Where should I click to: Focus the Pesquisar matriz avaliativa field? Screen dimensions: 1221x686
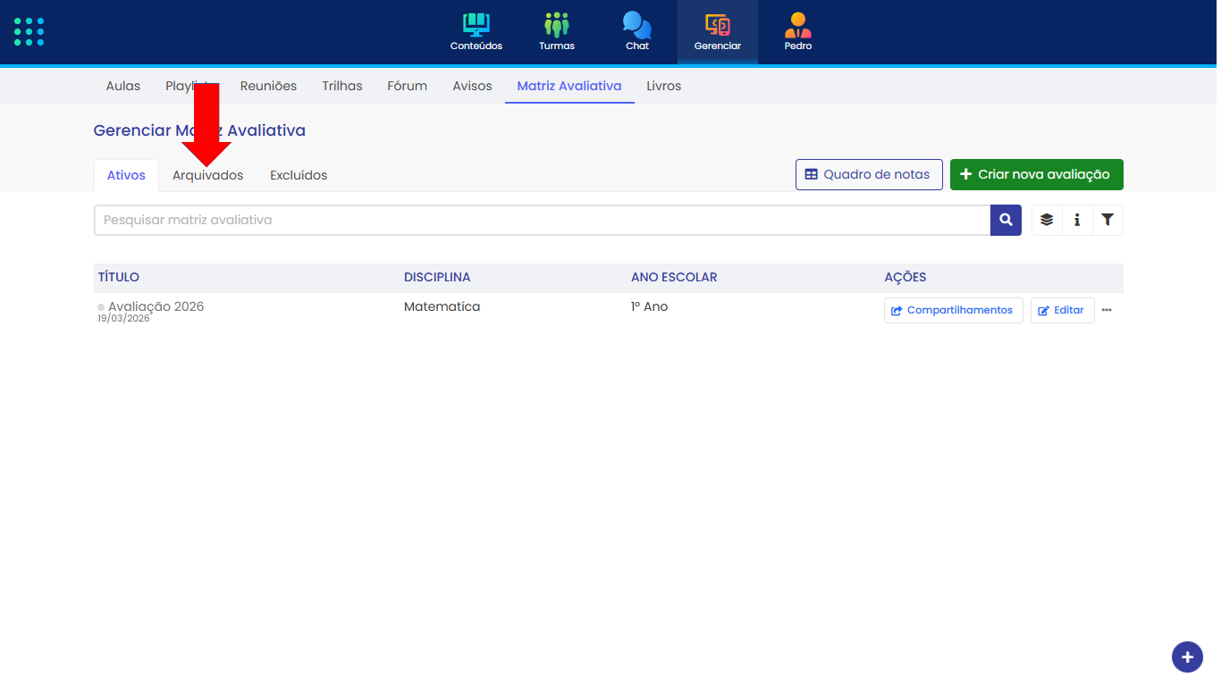tap(542, 220)
